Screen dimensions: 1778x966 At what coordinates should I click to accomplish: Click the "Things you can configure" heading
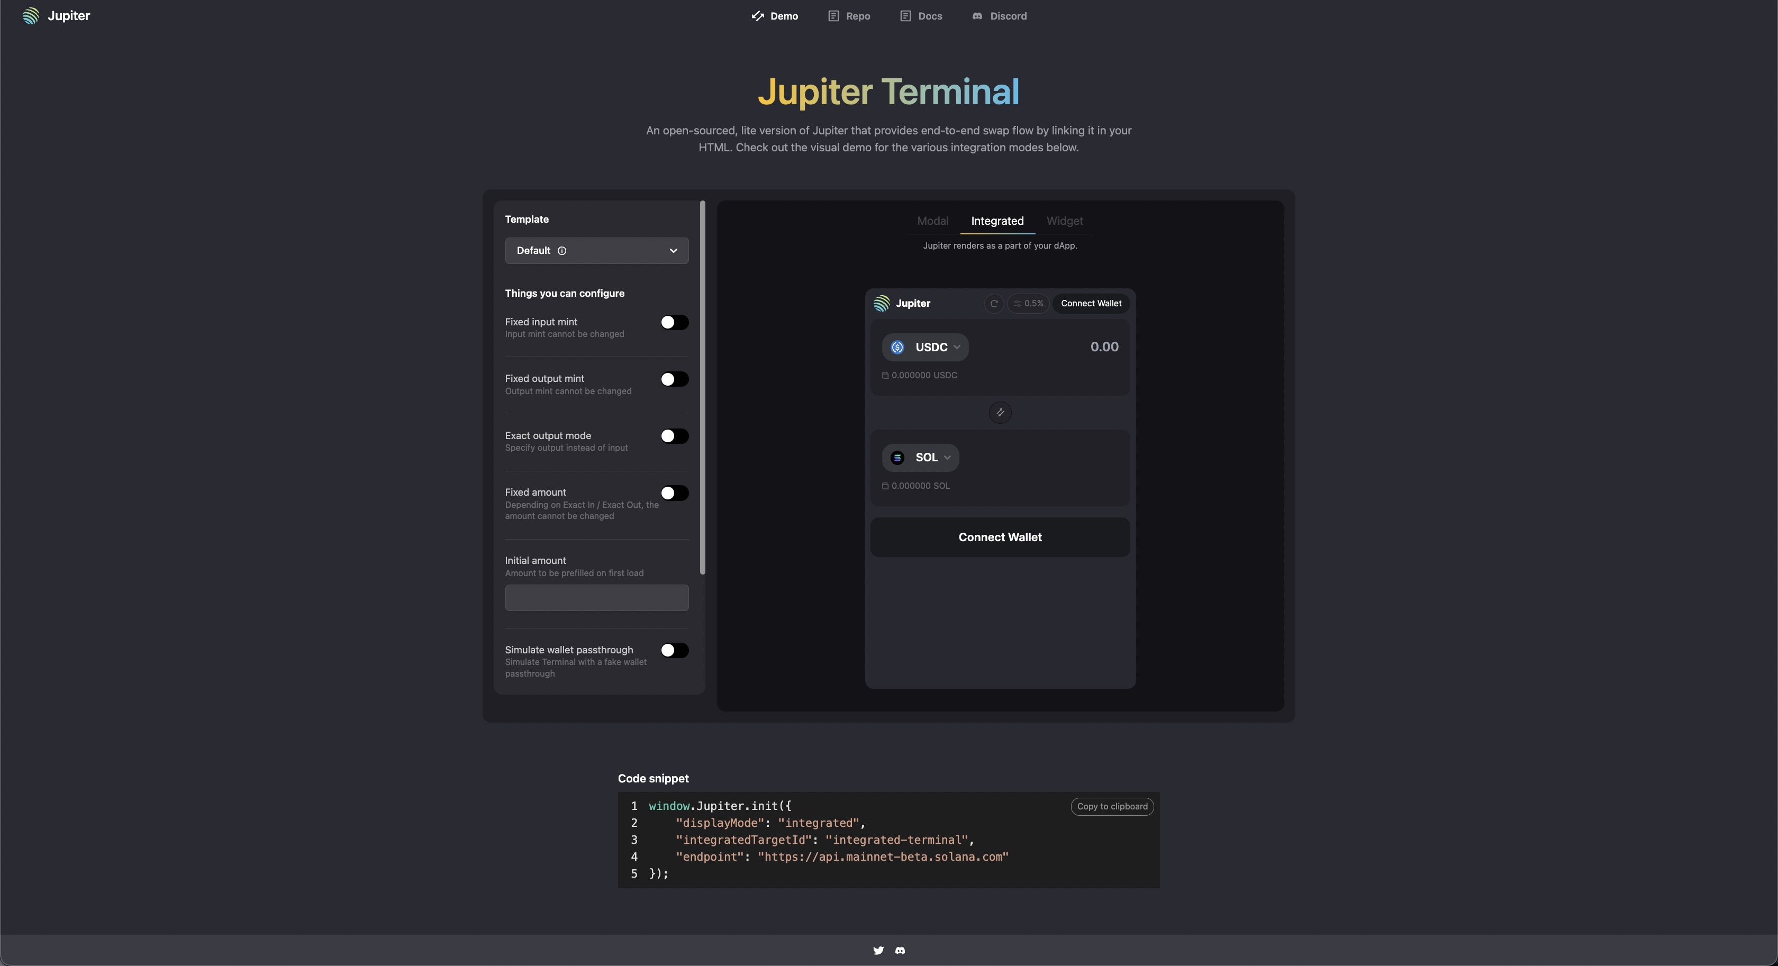[565, 293]
